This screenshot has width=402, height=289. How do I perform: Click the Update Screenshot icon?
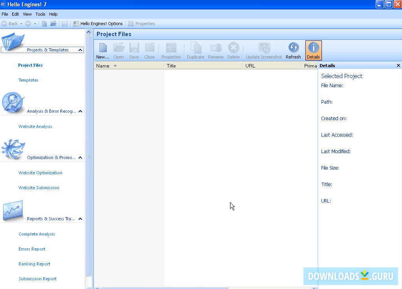coord(264,51)
